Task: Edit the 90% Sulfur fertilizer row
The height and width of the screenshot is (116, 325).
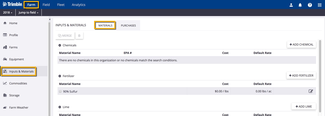Action: pyautogui.click(x=311, y=91)
